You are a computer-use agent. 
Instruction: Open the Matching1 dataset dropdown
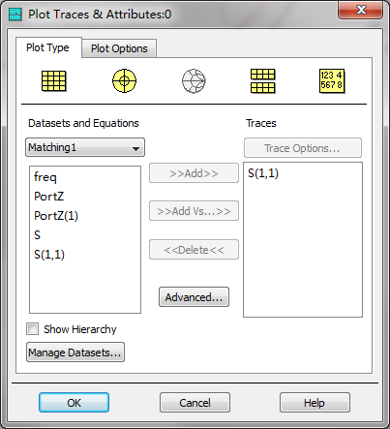pyautogui.click(x=85, y=147)
